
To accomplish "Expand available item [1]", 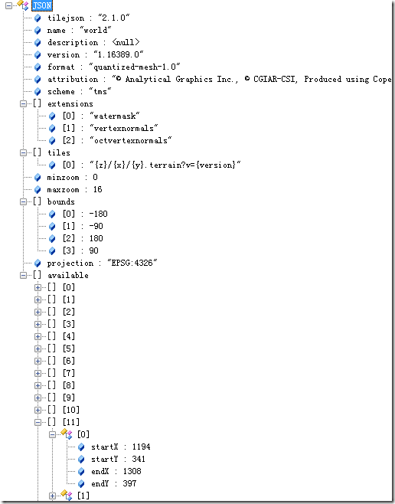I will (x=38, y=299).
